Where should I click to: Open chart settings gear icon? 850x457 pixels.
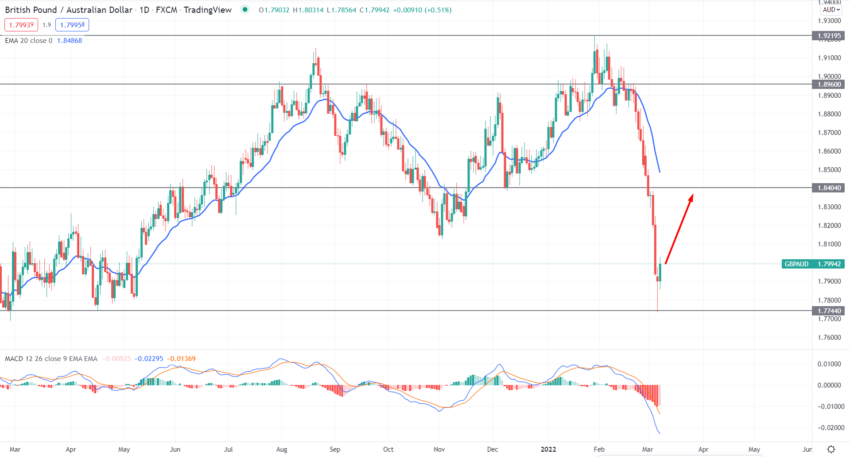(x=831, y=449)
